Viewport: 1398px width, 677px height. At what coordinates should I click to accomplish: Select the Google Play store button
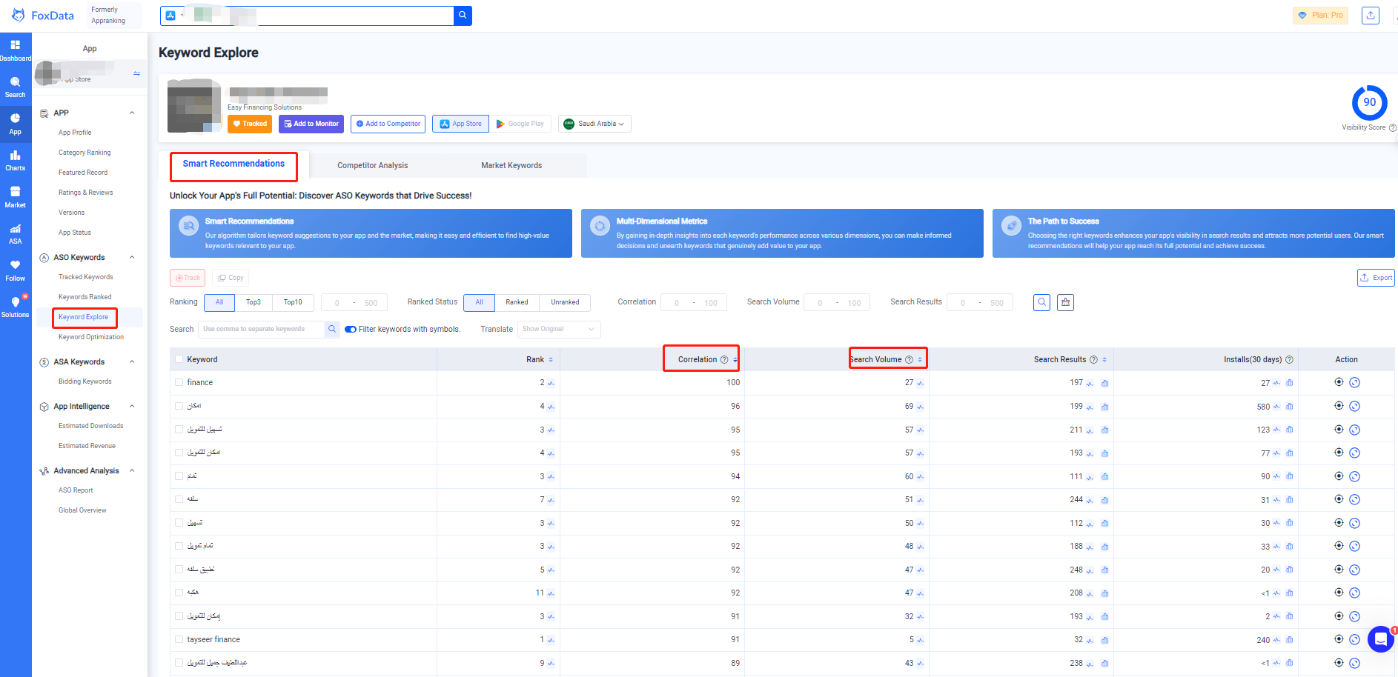click(x=520, y=124)
